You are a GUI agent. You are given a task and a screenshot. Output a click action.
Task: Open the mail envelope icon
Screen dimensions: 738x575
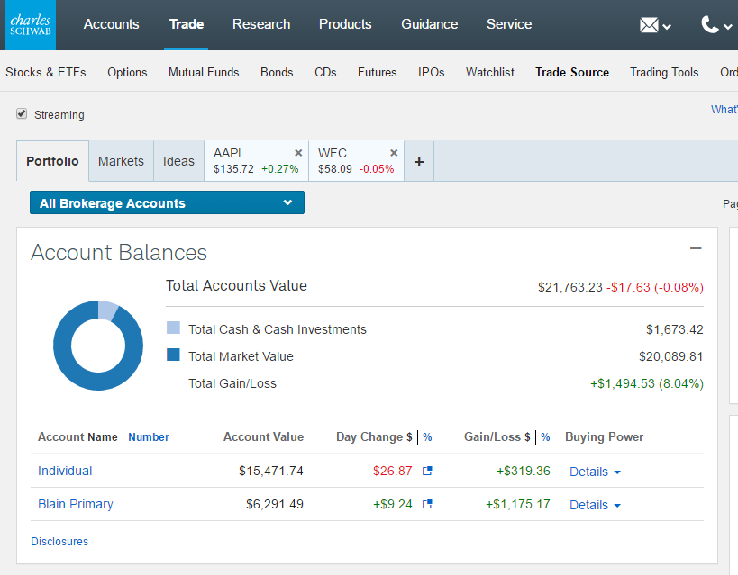click(x=649, y=25)
